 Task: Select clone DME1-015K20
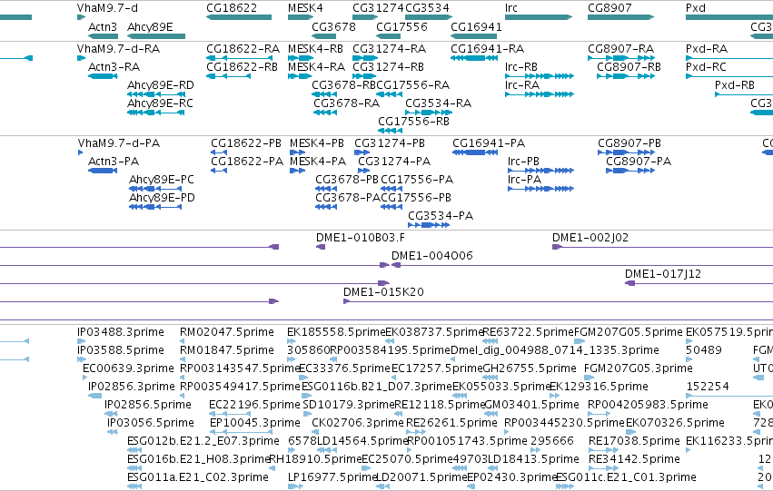(558, 301)
